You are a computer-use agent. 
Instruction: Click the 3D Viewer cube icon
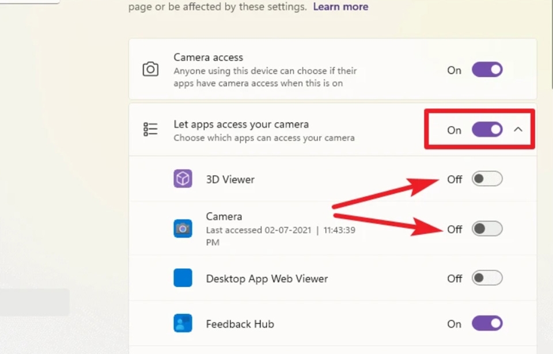click(183, 179)
